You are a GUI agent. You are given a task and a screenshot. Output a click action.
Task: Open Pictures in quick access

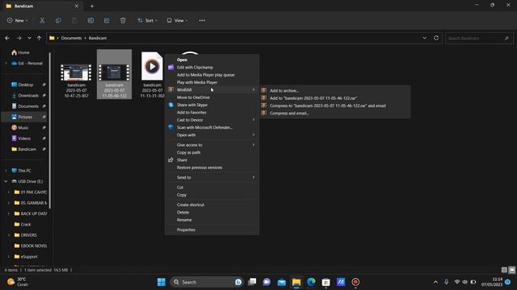coord(25,117)
